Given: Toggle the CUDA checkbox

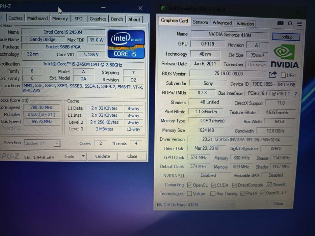Looking at the screenshot, I should [x=213, y=185].
